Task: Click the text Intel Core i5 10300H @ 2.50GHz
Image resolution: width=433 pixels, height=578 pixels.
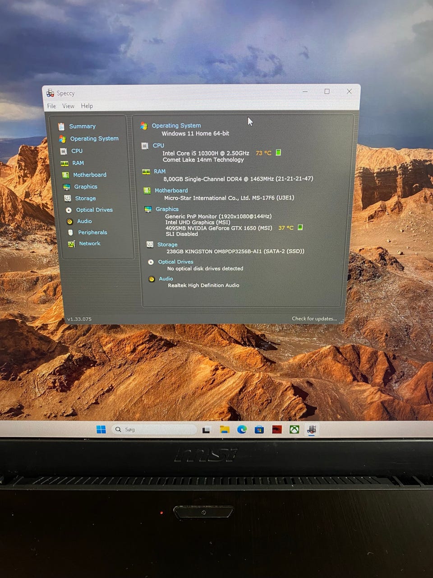Action: coord(206,153)
